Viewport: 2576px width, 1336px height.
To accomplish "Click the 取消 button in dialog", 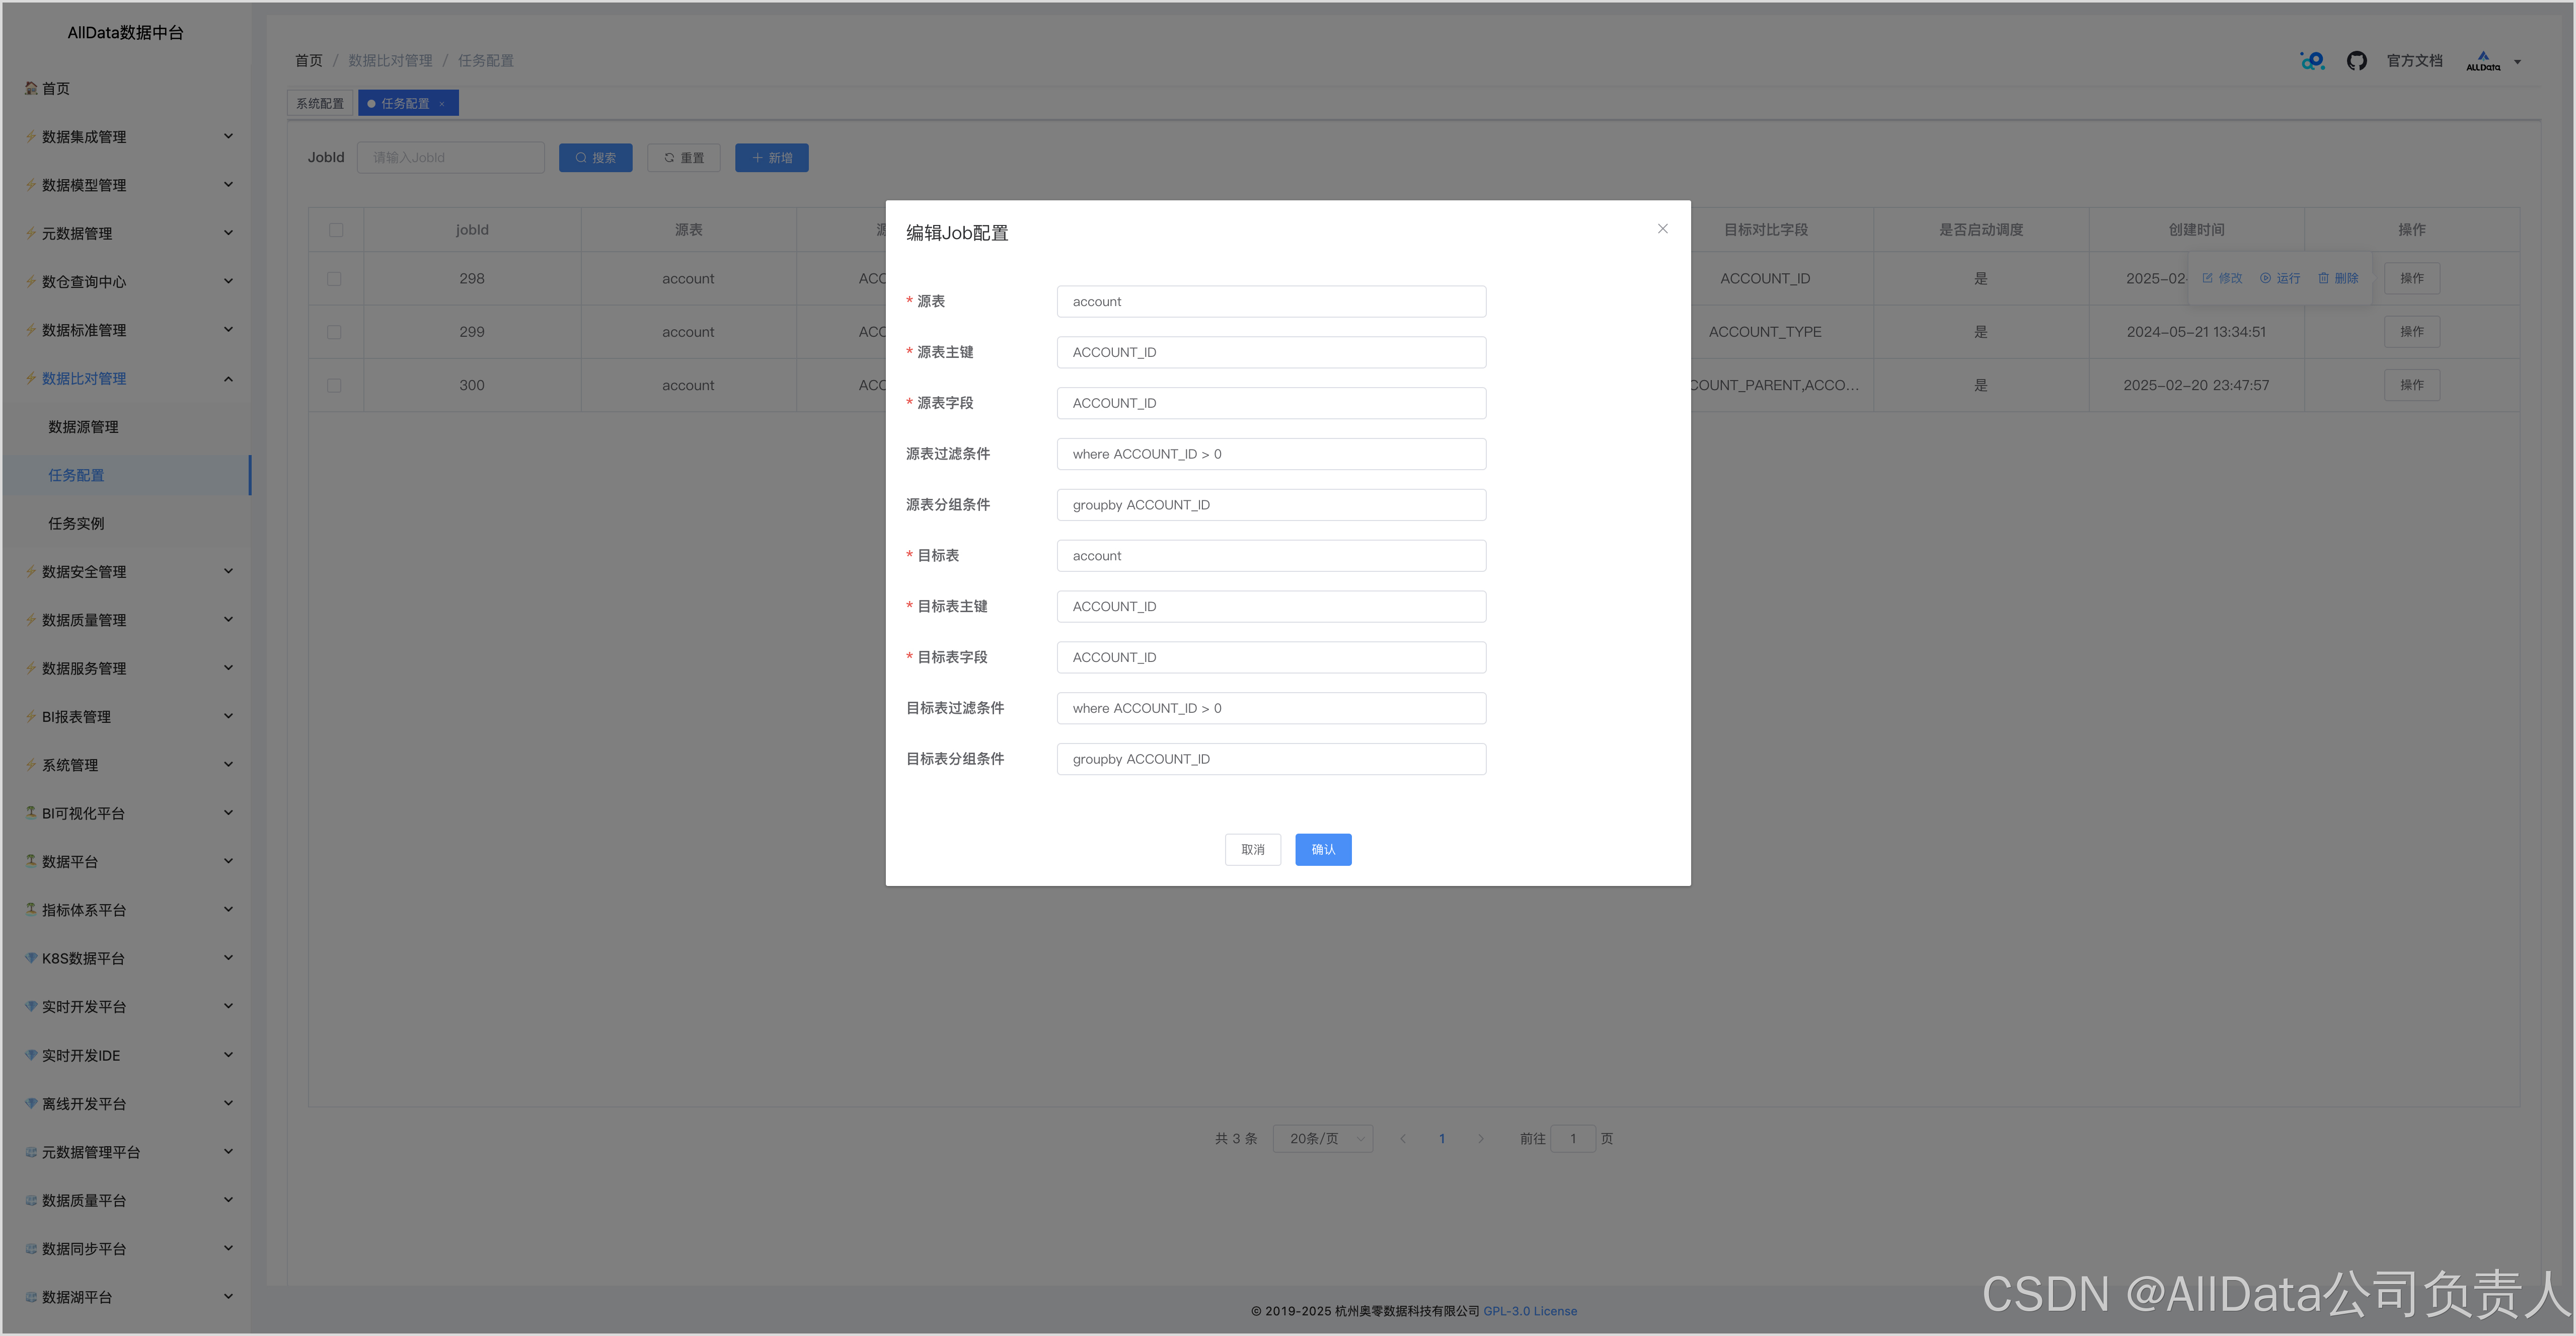I will pyautogui.click(x=1252, y=849).
